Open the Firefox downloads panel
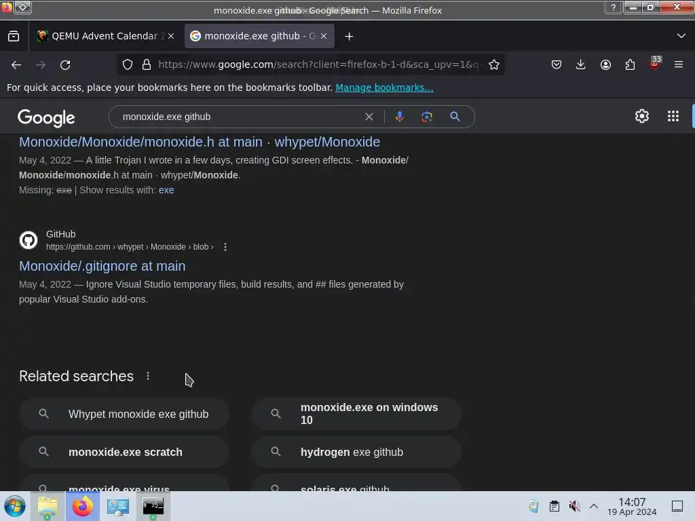 pyautogui.click(x=581, y=64)
